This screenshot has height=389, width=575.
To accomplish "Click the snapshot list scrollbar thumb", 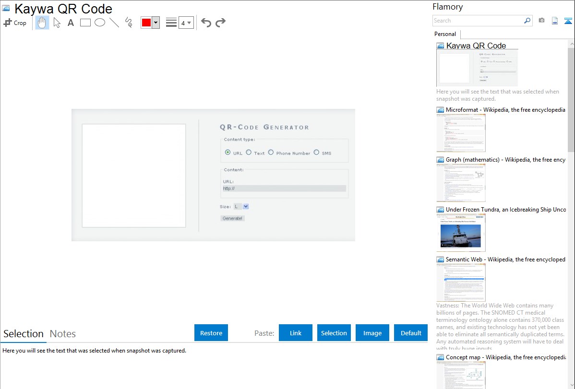I will click(x=571, y=99).
